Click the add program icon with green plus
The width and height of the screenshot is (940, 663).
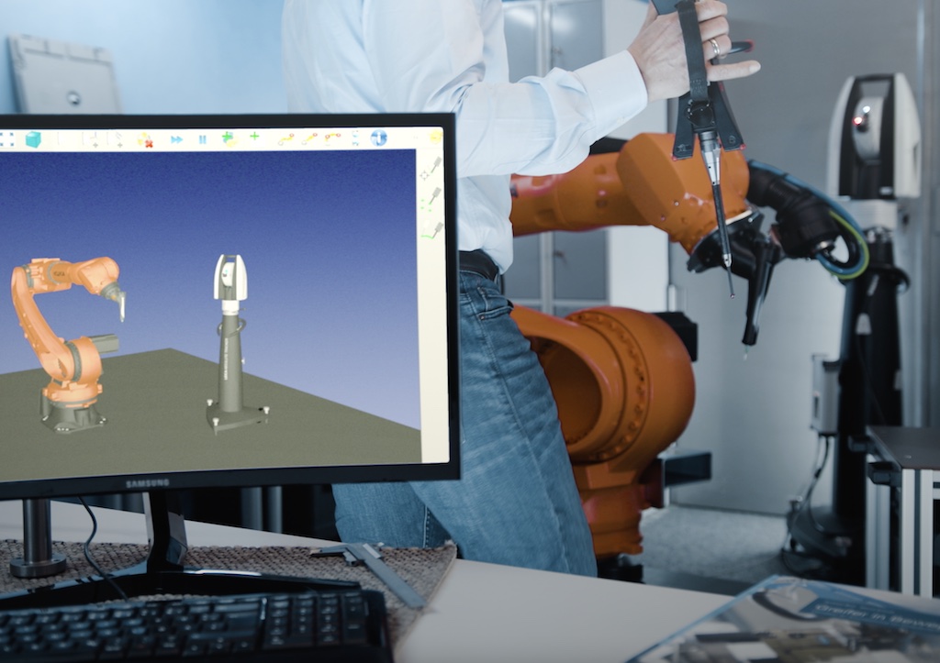229,138
